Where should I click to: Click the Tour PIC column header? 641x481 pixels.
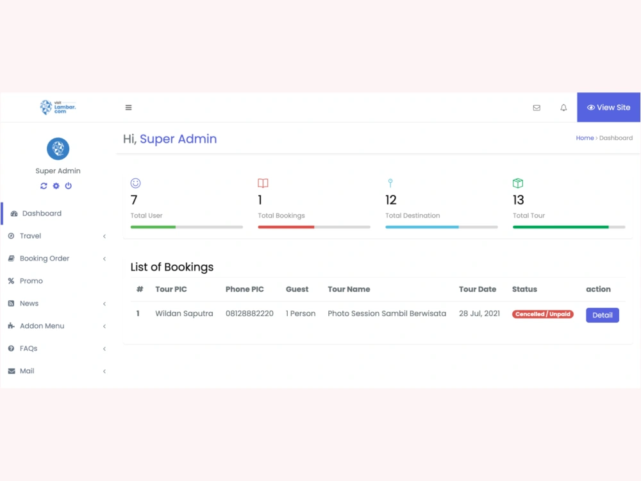click(171, 289)
